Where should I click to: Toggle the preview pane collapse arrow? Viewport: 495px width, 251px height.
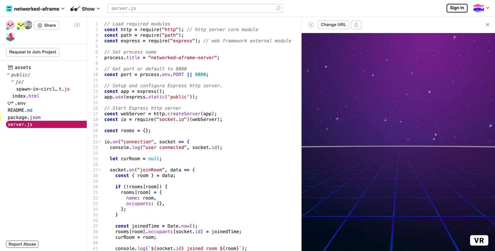pos(311,25)
